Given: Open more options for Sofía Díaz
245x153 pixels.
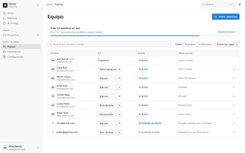Looking at the screenshot, I should click(x=234, y=87).
